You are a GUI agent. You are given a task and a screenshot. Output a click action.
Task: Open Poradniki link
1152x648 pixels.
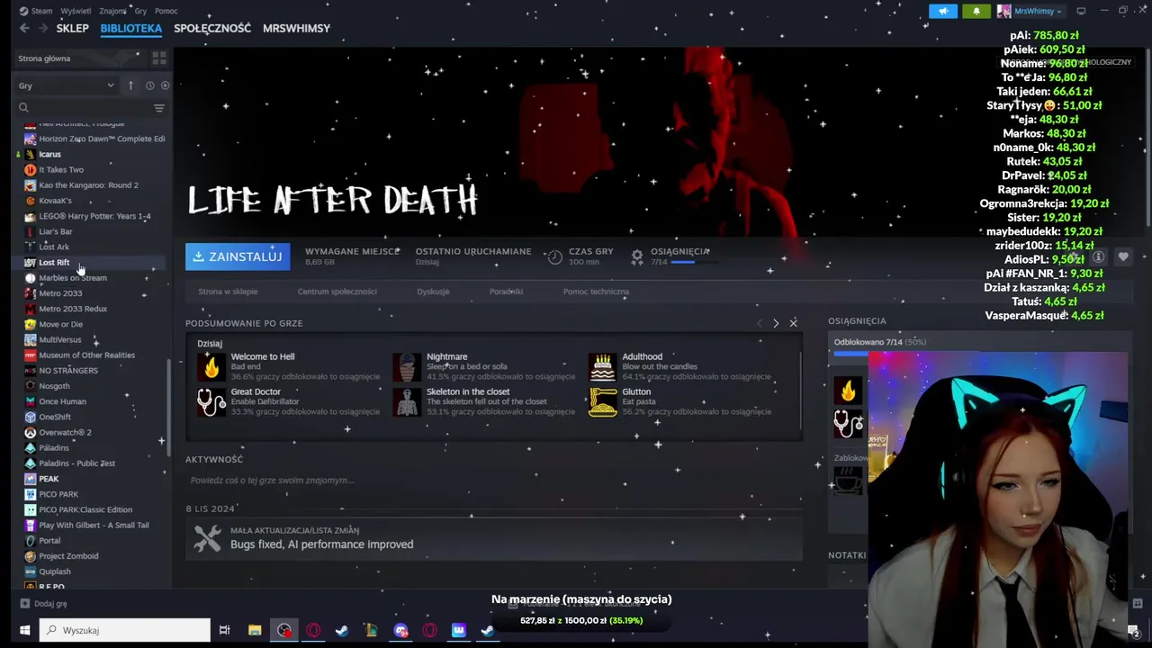(x=506, y=292)
